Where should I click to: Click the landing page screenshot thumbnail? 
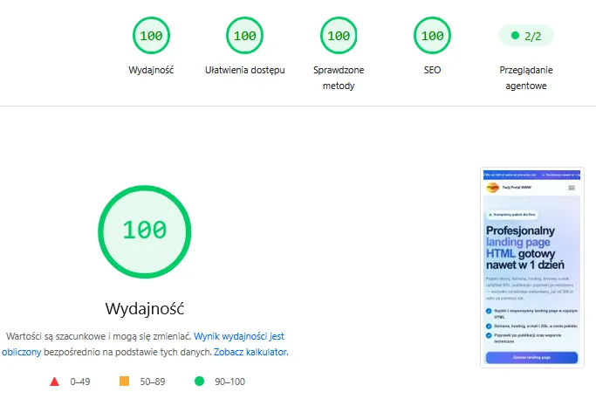[531, 268]
